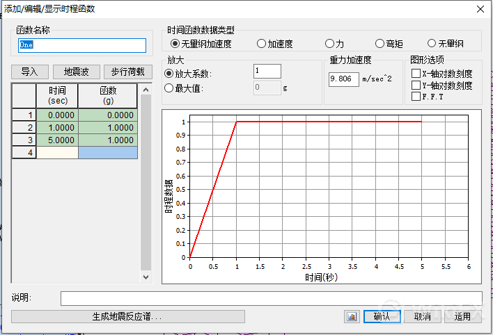This screenshot has height=335, width=493.
Task: Pick the 弯矩 radio button
Action: (x=380, y=44)
